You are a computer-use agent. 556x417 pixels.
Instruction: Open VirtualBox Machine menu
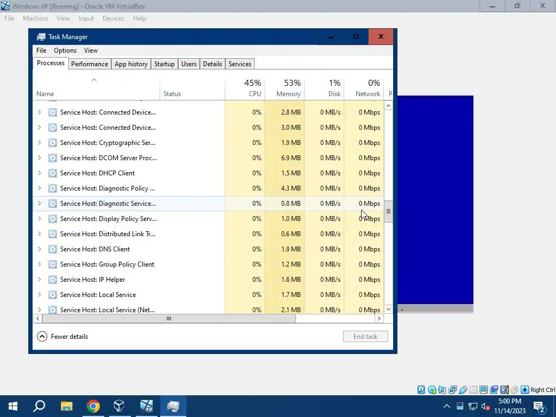(35, 18)
